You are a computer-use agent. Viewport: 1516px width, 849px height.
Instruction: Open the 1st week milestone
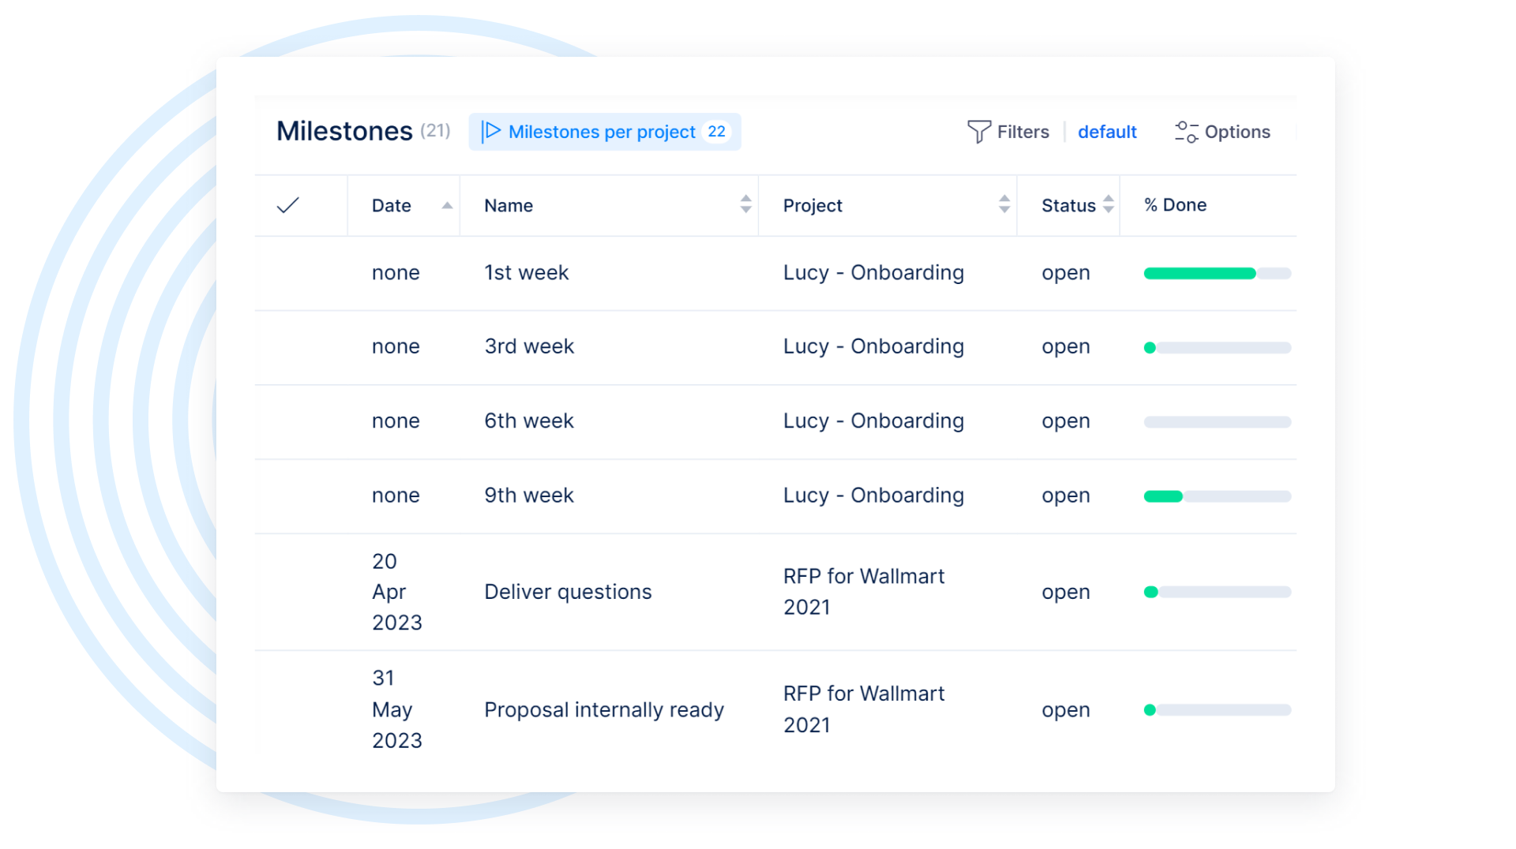[526, 273]
